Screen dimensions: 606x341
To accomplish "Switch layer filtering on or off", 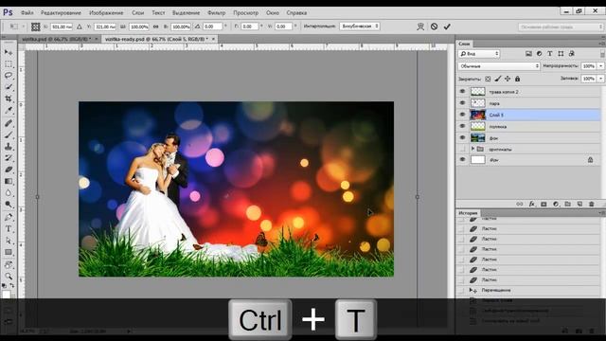I will click(x=602, y=54).
